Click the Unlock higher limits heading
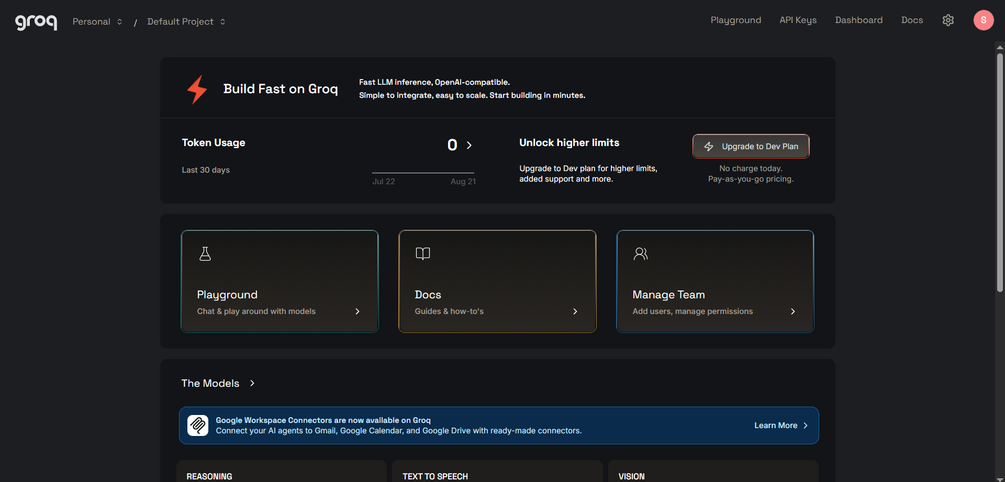This screenshot has width=1005, height=482. (569, 143)
